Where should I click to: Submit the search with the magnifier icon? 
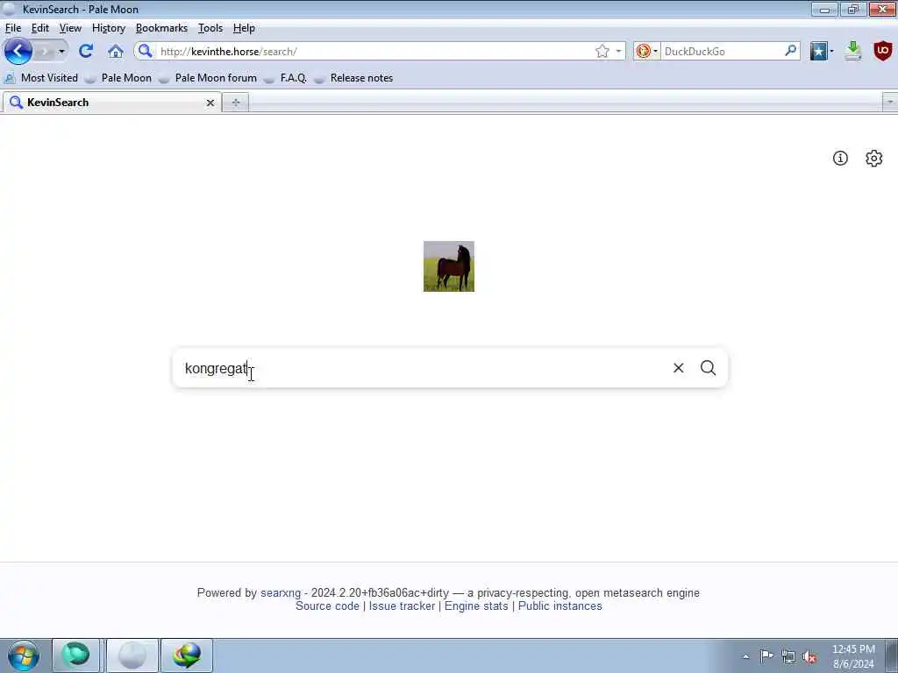pyautogui.click(x=708, y=368)
